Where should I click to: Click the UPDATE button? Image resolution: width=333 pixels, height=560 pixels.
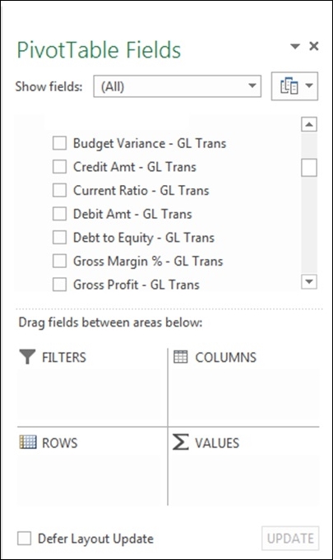pos(290,539)
